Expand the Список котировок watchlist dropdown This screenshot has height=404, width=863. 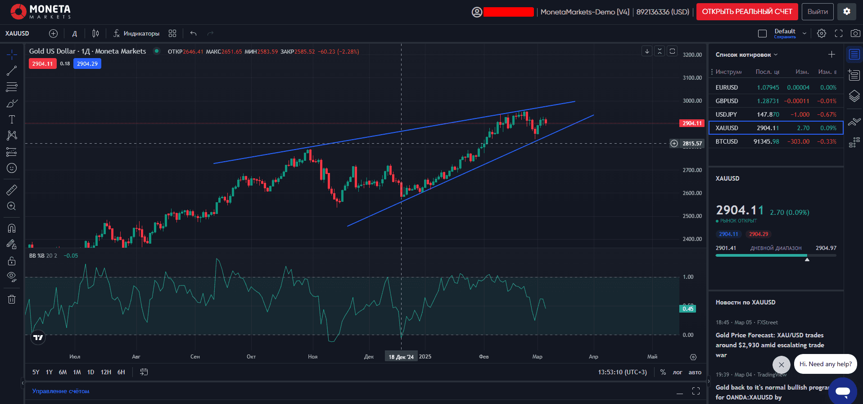(x=746, y=54)
